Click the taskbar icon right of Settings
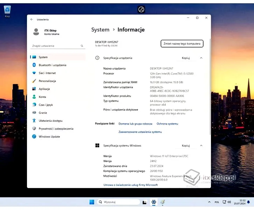Screen dimensions: 254x210 point(162,202)
